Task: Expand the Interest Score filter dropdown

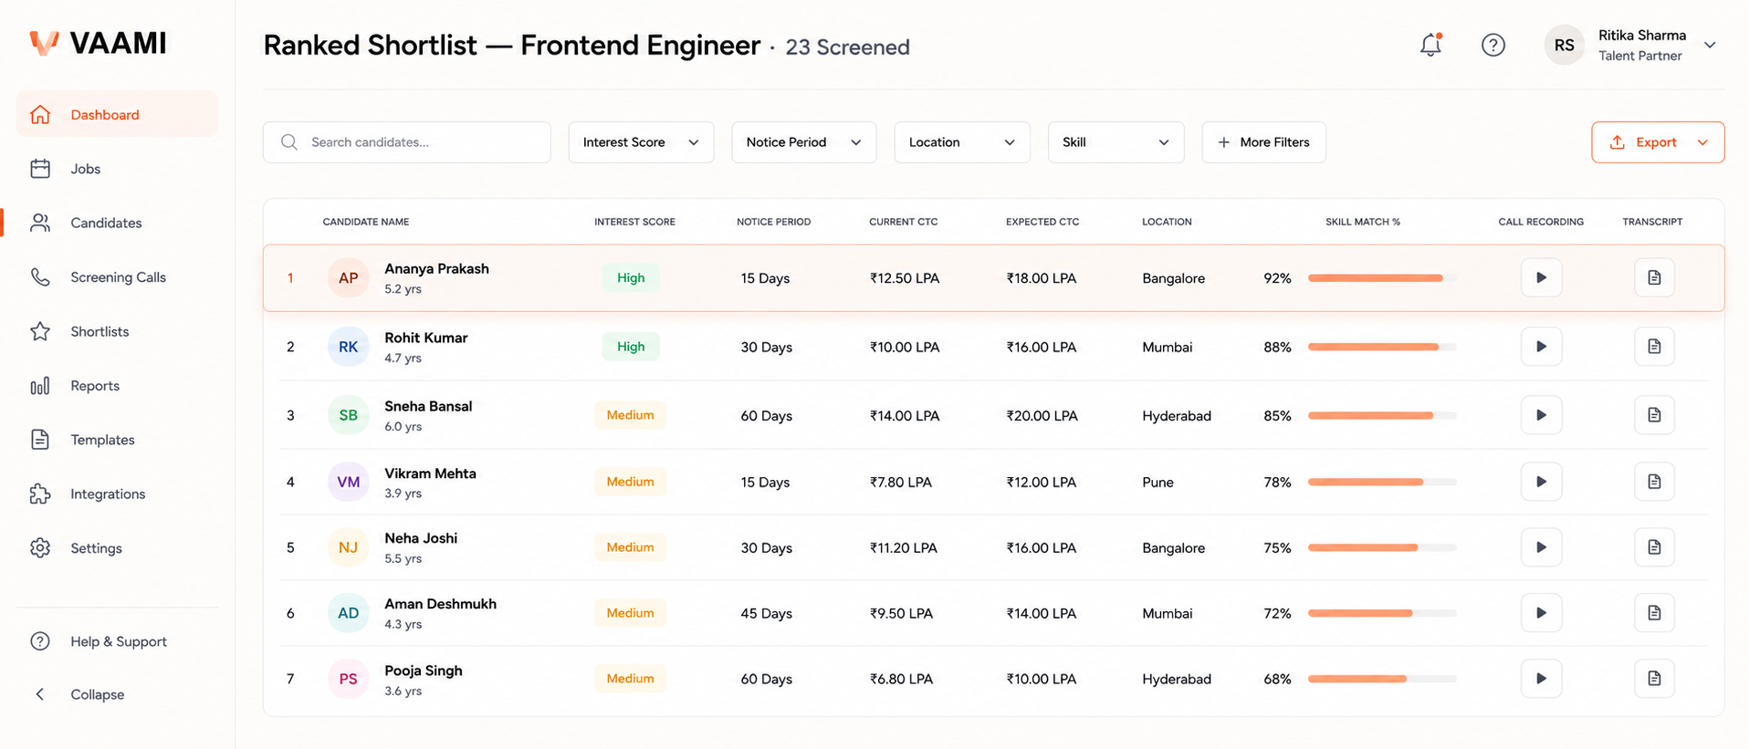Action: (641, 142)
